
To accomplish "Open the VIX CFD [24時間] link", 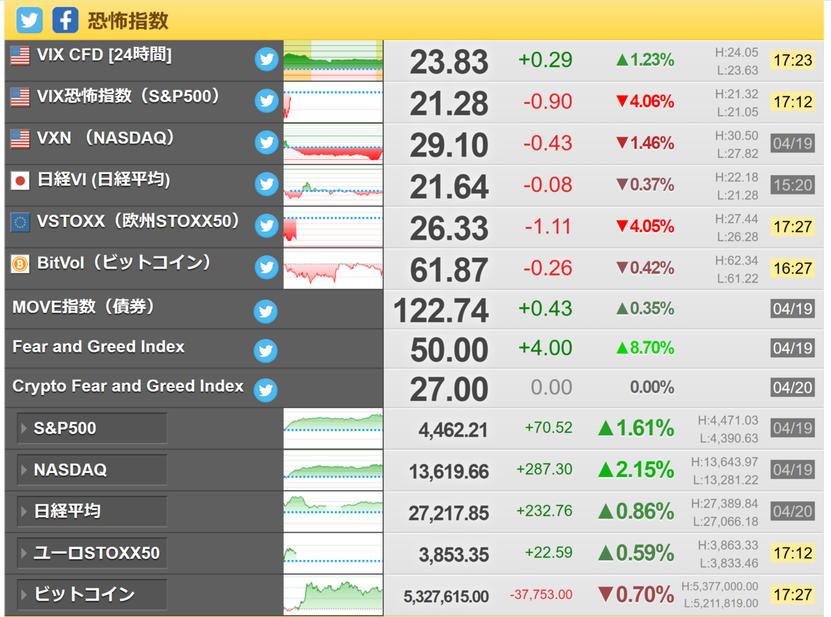I will [x=105, y=55].
